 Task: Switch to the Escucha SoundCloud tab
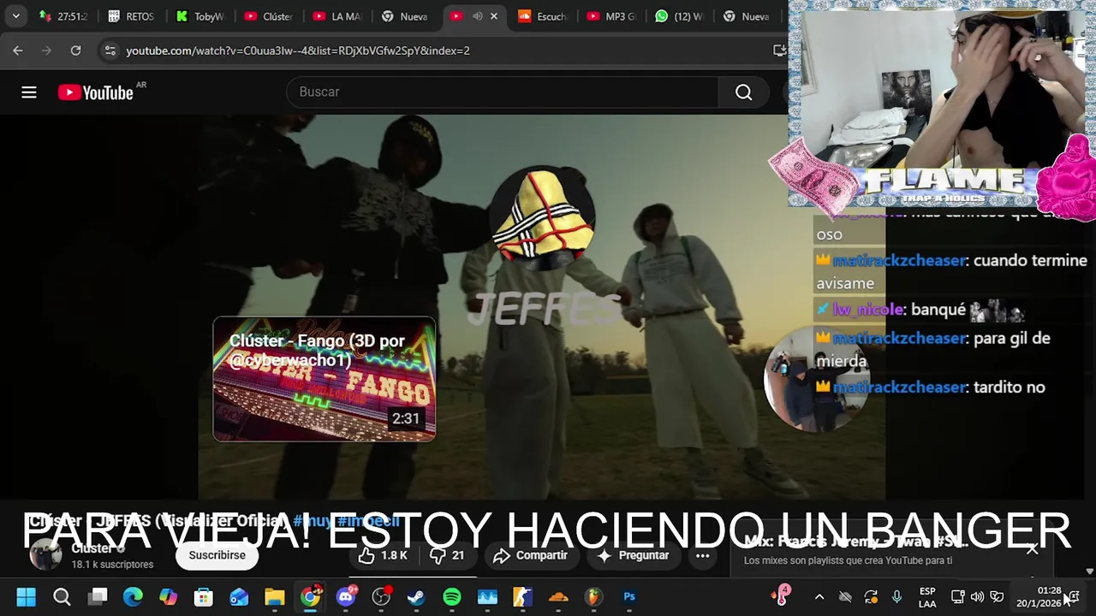(543, 16)
